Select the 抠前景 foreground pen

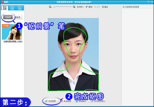(8, 17)
